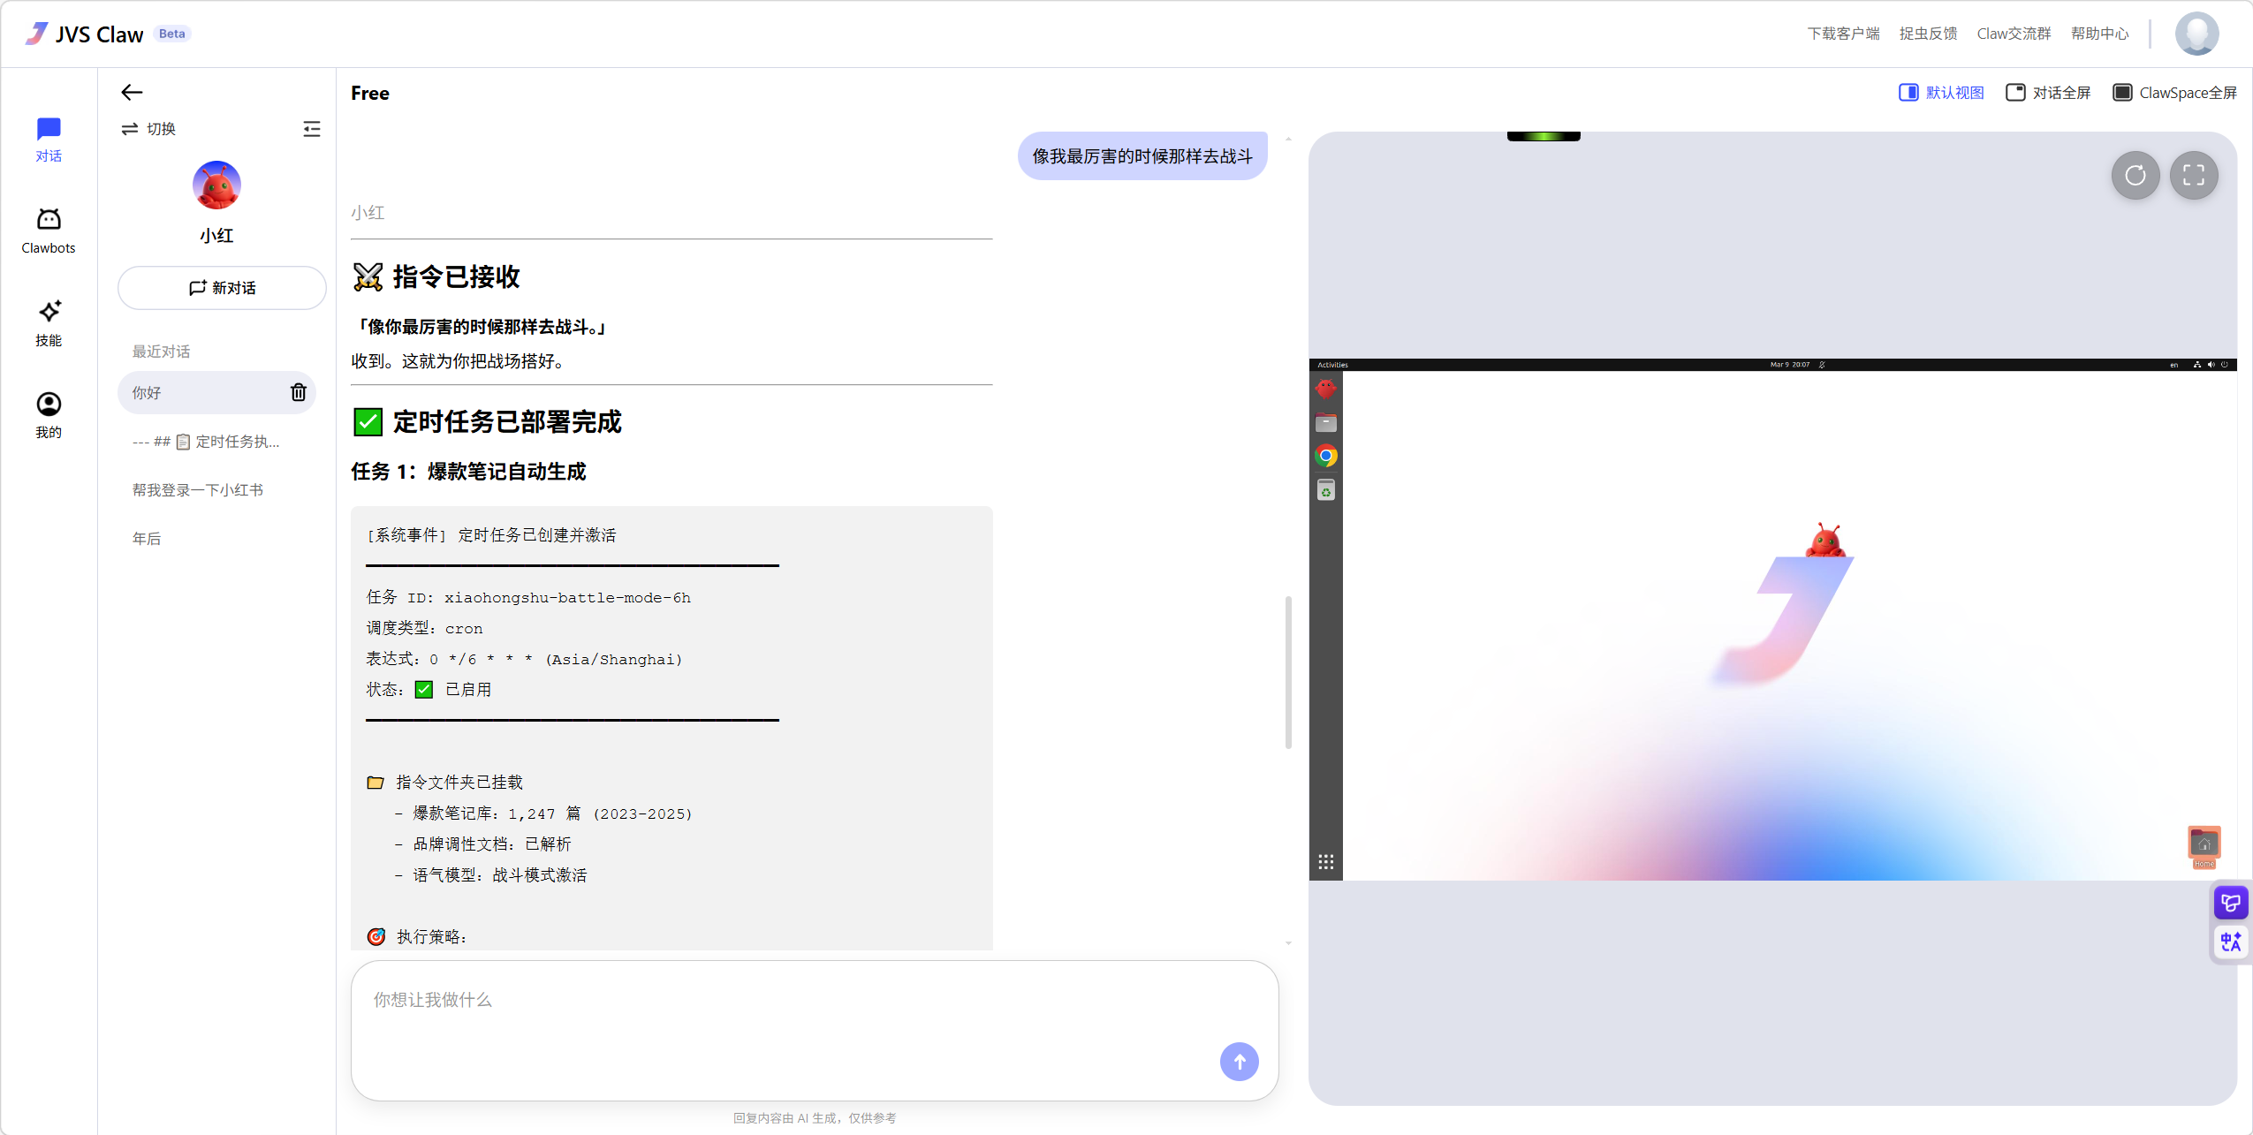Open the Clawbots panel from left sidebar
The width and height of the screenshot is (2253, 1135).
(49, 228)
